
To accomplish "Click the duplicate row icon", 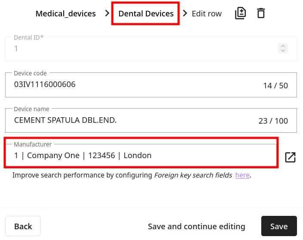I will [x=241, y=13].
